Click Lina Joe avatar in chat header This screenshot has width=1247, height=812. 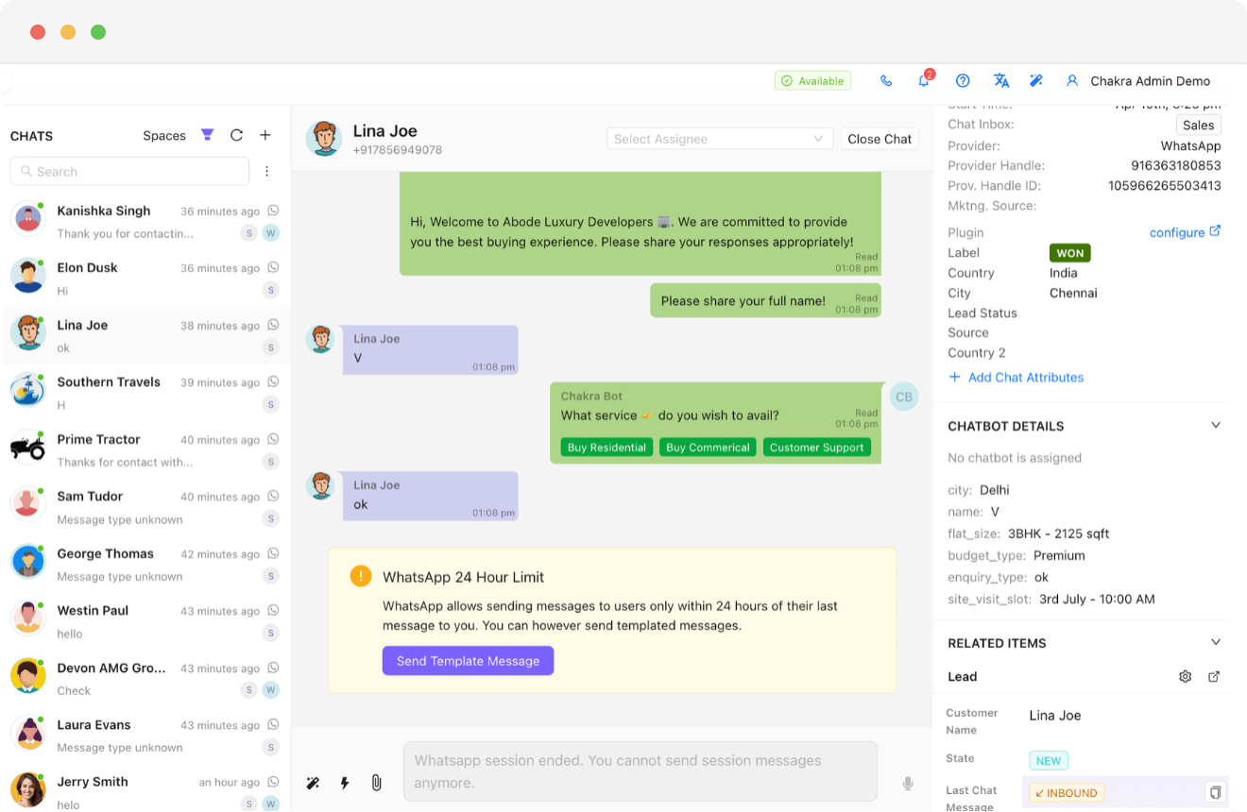click(x=324, y=139)
